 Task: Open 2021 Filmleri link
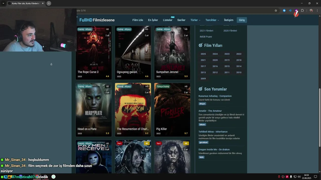(x=206, y=31)
